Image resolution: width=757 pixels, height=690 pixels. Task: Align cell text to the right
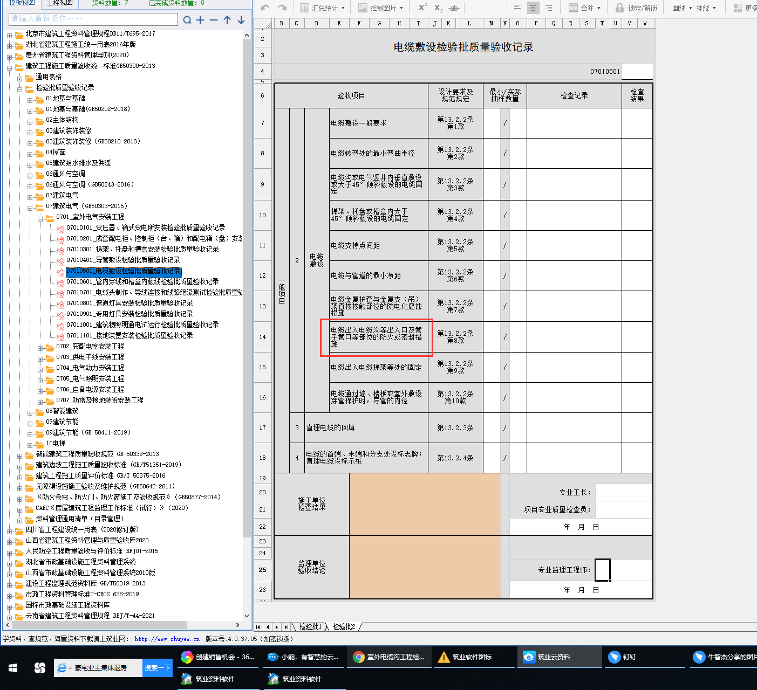pos(549,8)
